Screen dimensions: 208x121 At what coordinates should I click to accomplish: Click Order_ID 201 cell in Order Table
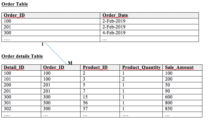pyautogui.click(x=8, y=27)
